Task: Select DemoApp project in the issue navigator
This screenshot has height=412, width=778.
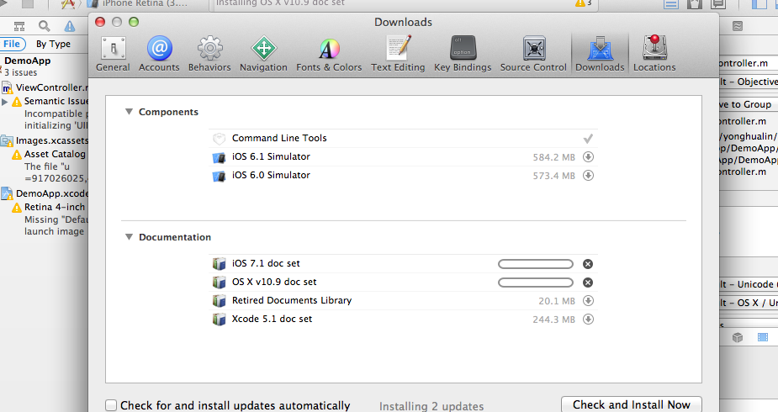Action: pyautogui.click(x=28, y=61)
